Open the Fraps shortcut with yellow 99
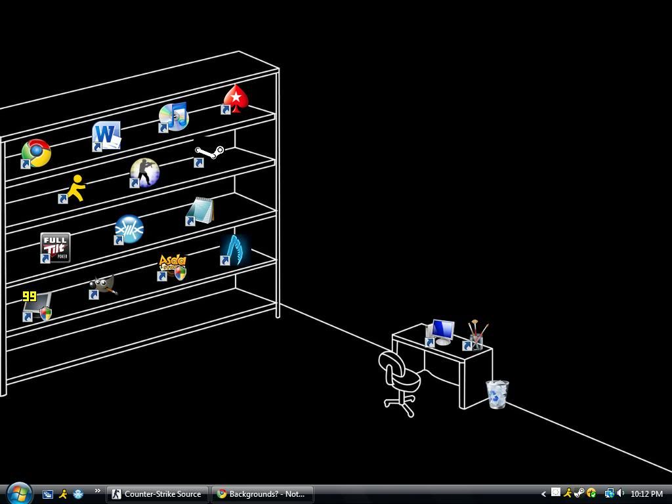 37,306
